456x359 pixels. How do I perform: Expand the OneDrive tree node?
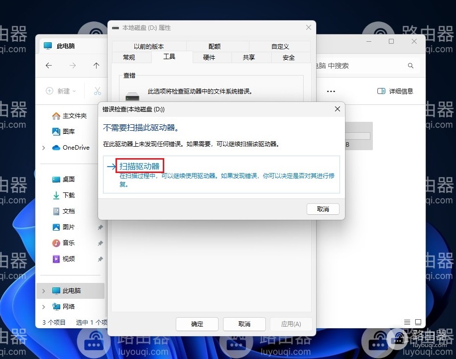(x=44, y=148)
